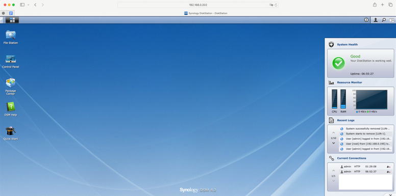The height and width of the screenshot is (196, 396).
Task: Select log 'System starts to remove [LUN-1].'
Action: pos(366,134)
